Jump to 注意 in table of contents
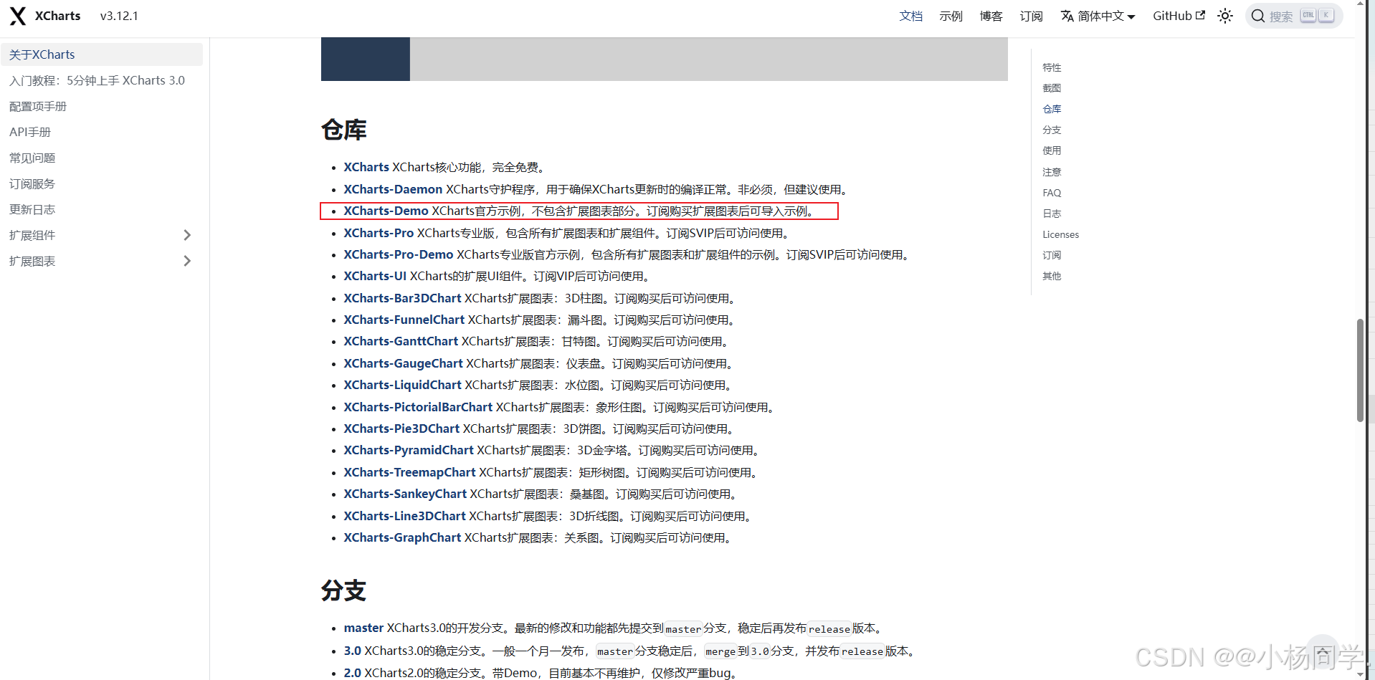The width and height of the screenshot is (1375, 680). pyautogui.click(x=1052, y=172)
